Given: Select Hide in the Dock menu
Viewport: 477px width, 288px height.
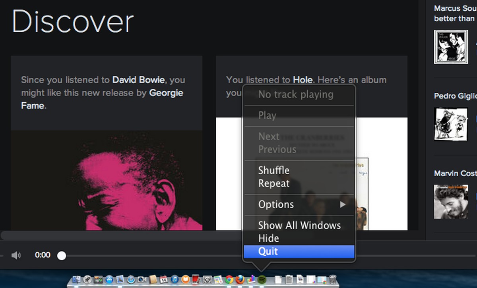Looking at the screenshot, I should (269, 238).
